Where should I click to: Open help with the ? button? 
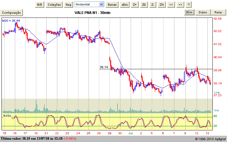[x=189, y=5]
